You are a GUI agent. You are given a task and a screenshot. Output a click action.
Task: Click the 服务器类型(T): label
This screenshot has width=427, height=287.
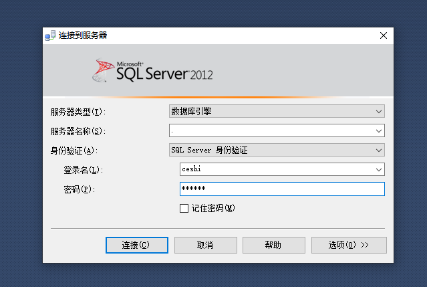coord(78,112)
